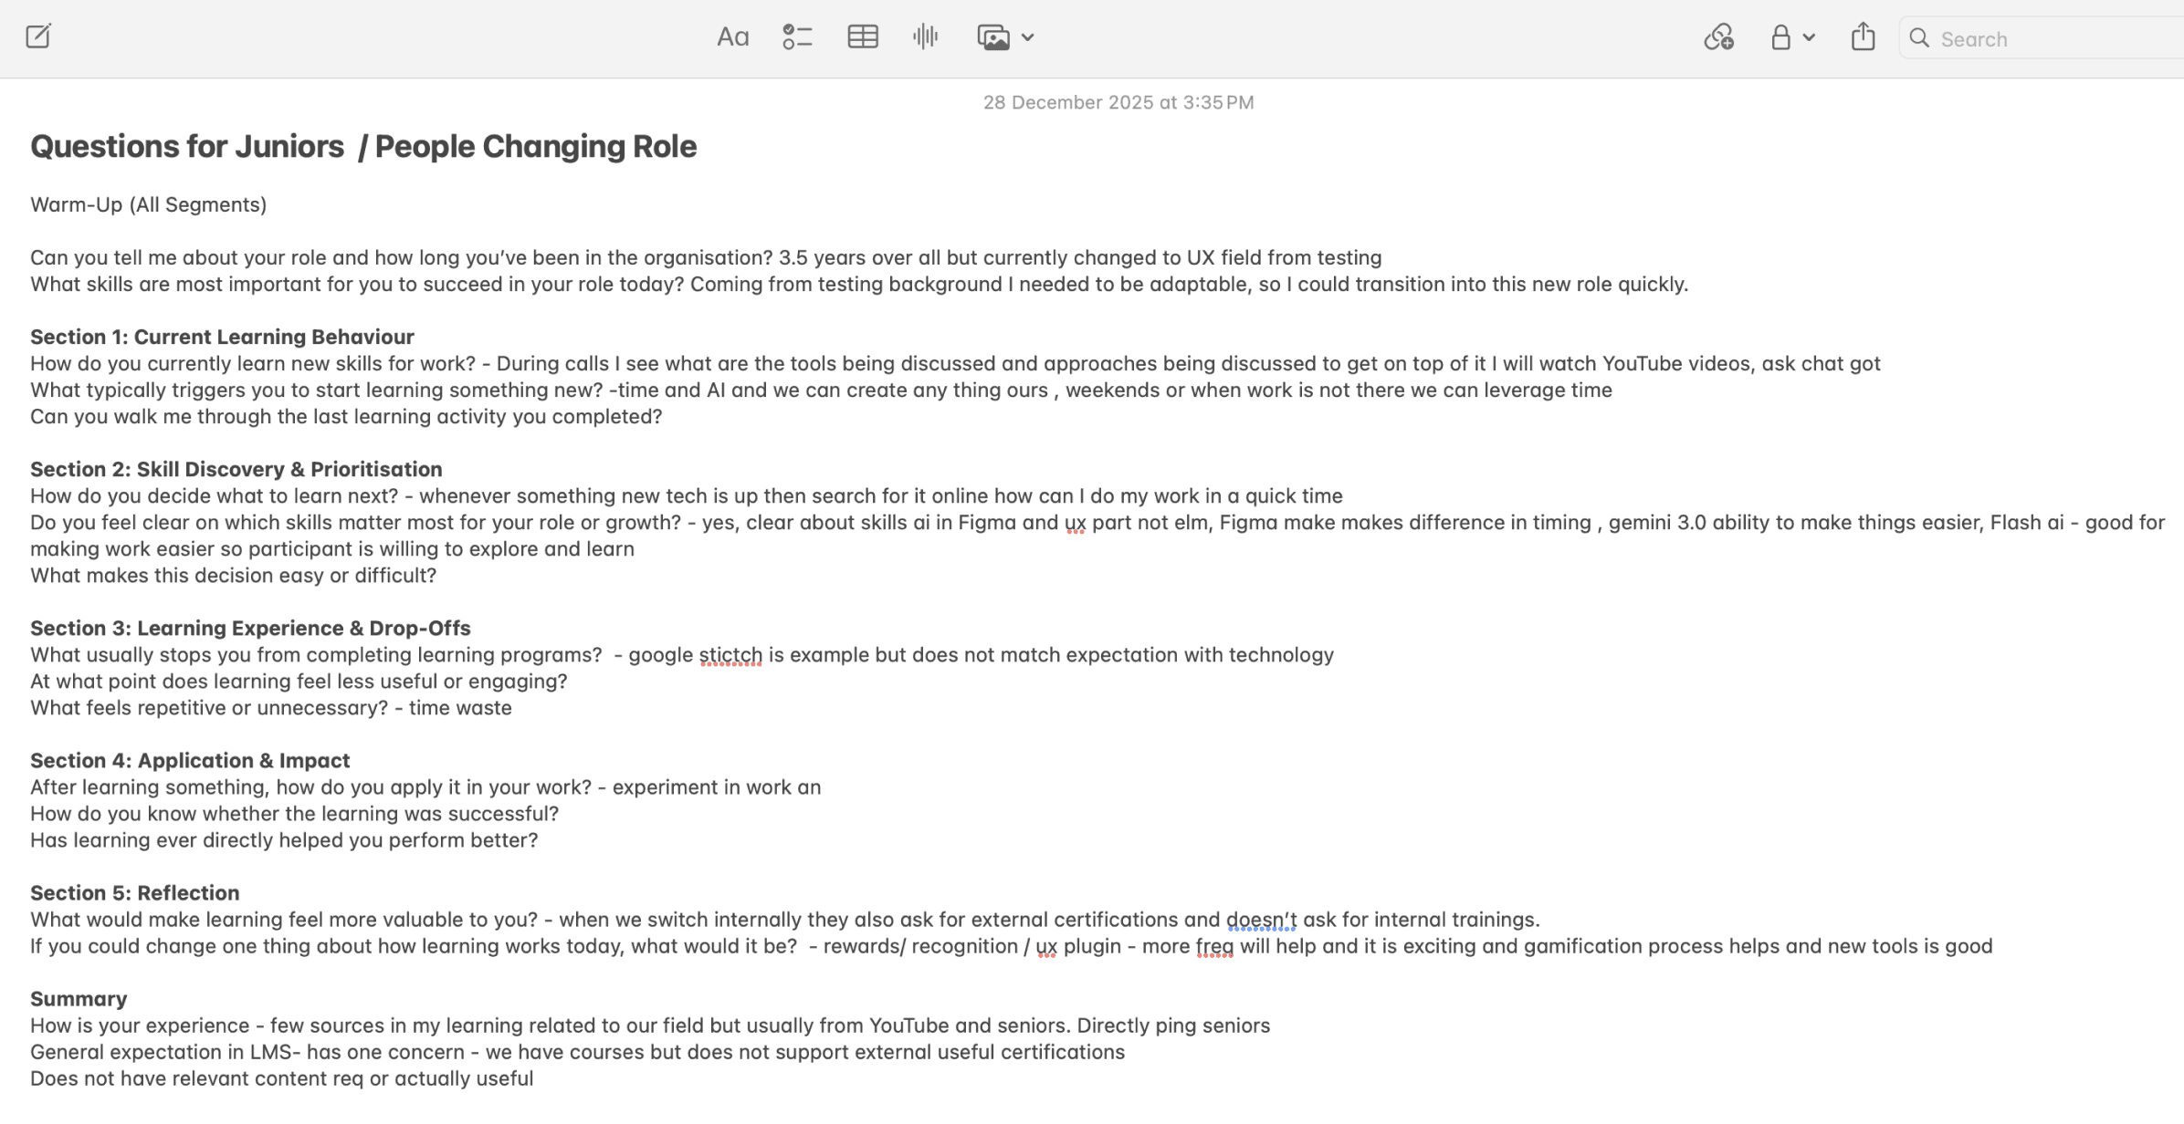2184x1124 pixels.
Task: Click the underlined word "doesn't"
Action: 1261,920
